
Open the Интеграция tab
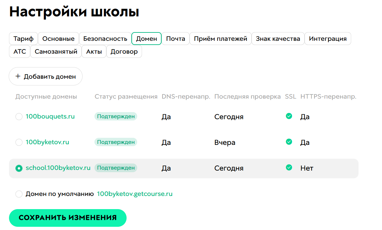point(328,39)
